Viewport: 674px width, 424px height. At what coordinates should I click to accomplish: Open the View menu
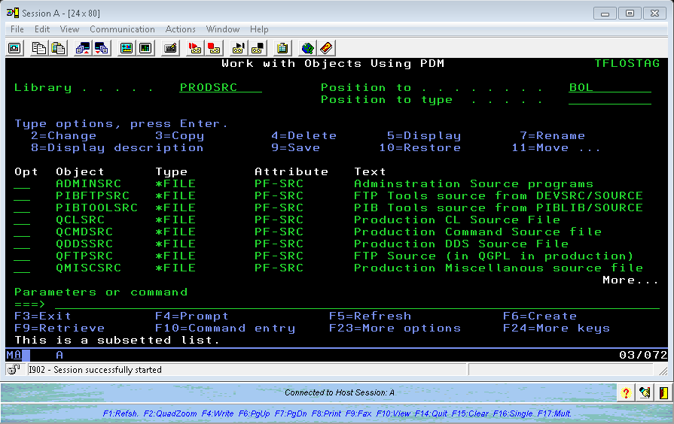[x=69, y=29]
